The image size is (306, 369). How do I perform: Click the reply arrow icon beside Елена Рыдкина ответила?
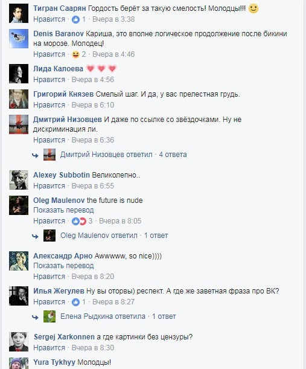35,317
